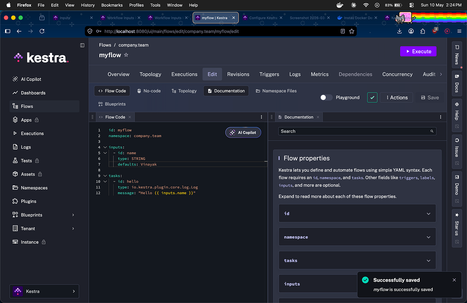Open Firefox downloads panel
This screenshot has height=303, width=467.
(x=400, y=31)
